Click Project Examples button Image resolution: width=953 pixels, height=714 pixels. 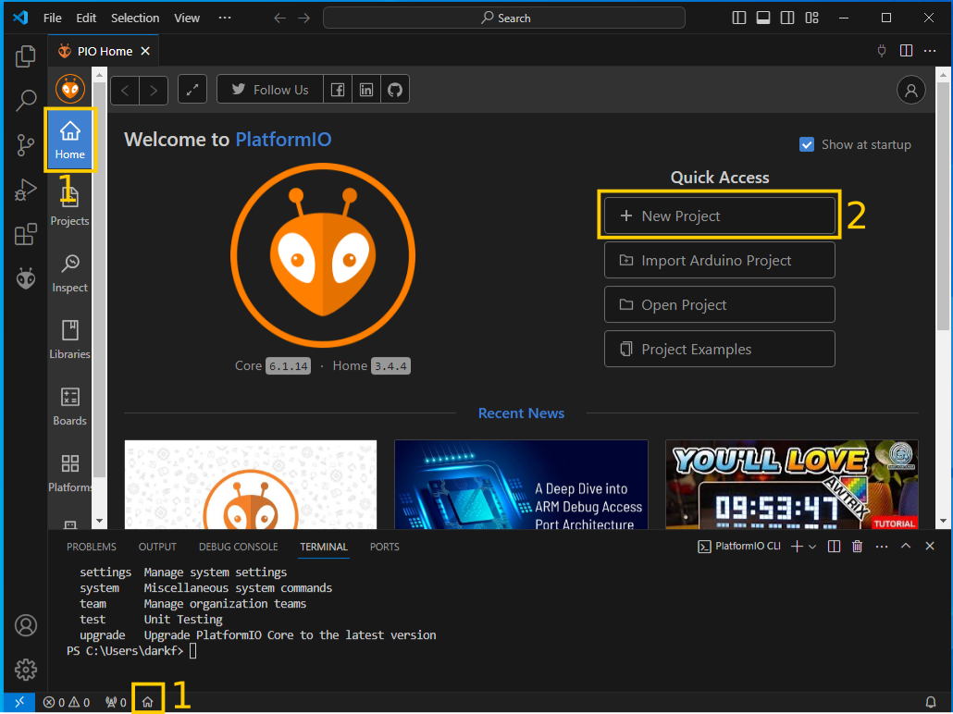(x=720, y=349)
